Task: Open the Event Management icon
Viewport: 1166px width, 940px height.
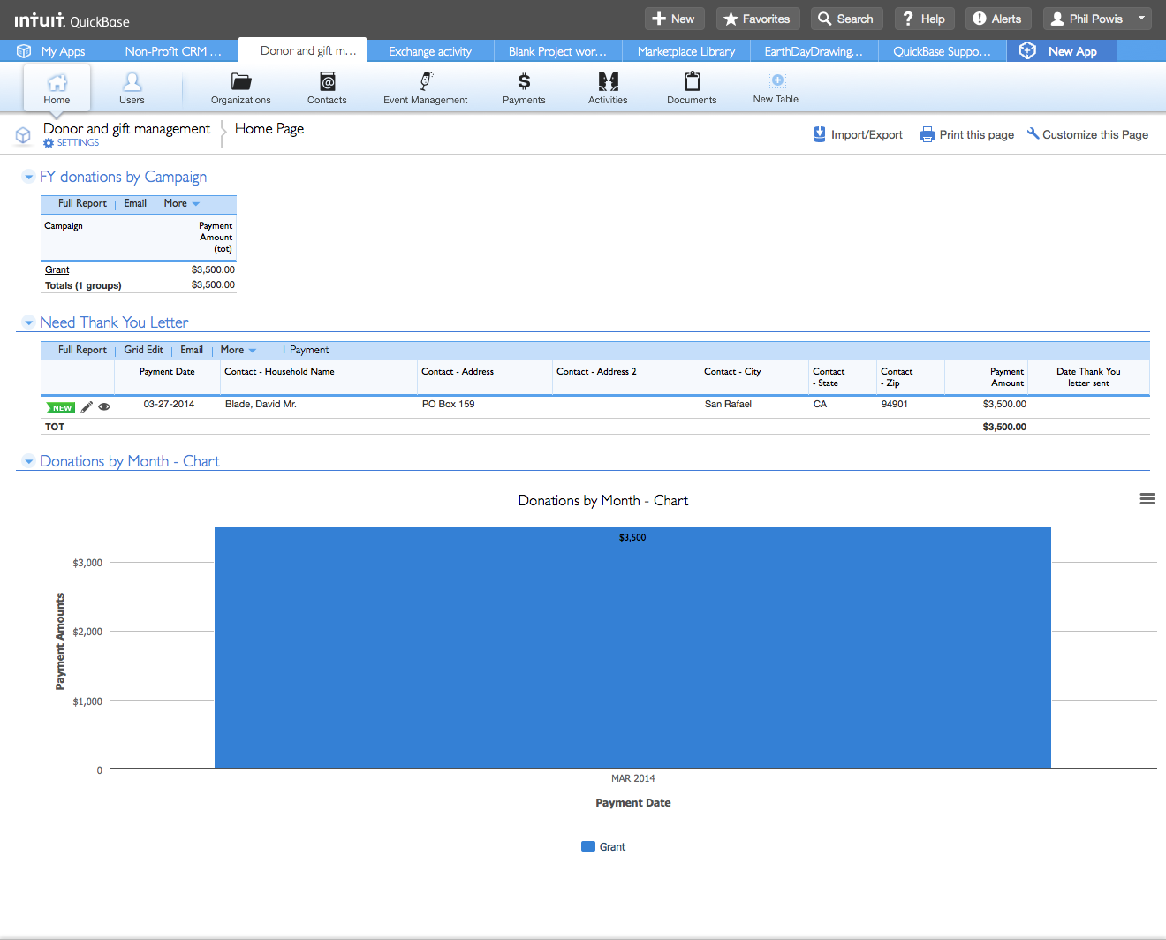Action: pos(426,81)
